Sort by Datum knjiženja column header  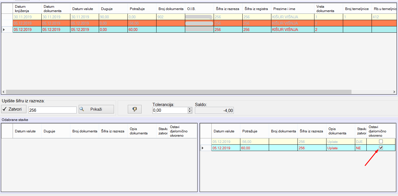tap(27, 9)
